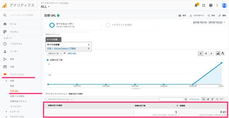This screenshot has height=118, width=229.
Task: Select the pivot table view icon
Action: click(x=222, y=99)
